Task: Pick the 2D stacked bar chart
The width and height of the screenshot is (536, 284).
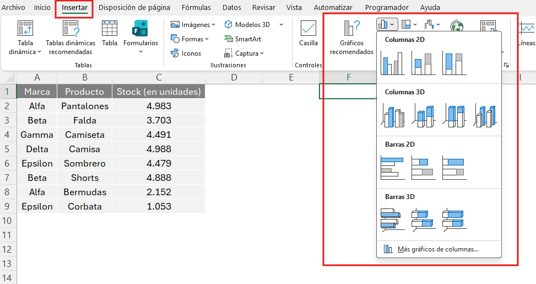Action: pos(423,168)
